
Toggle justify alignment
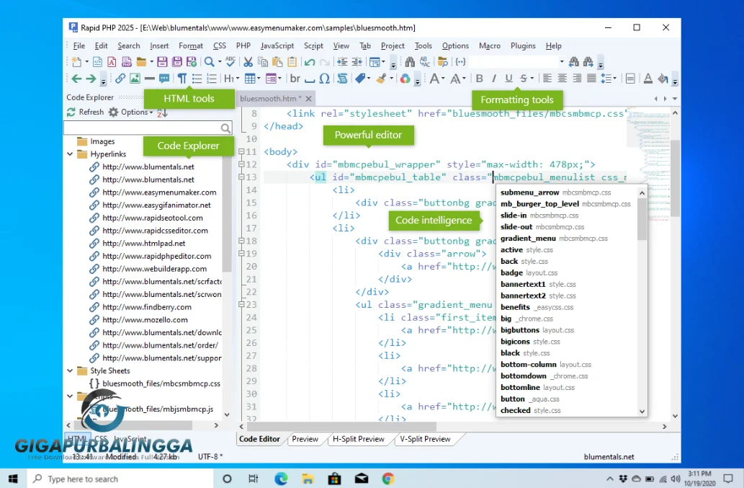pos(591,79)
